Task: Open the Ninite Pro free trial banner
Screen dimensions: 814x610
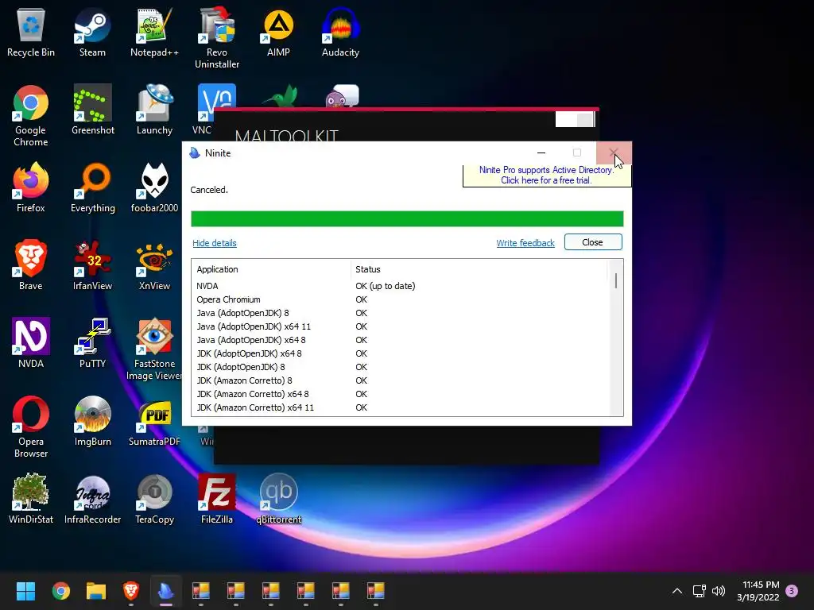Action: 547,176
